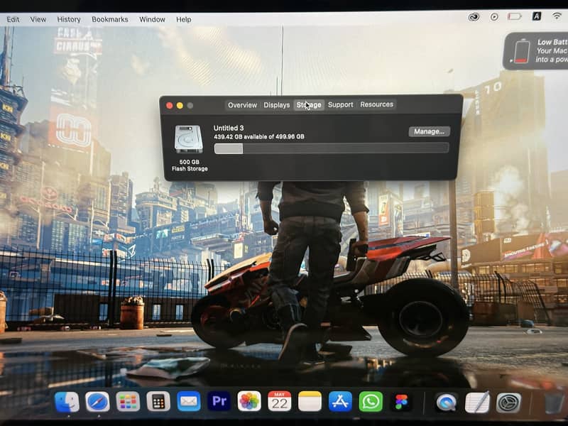
Task: Minimize the About This Mac window
Action: click(x=180, y=105)
